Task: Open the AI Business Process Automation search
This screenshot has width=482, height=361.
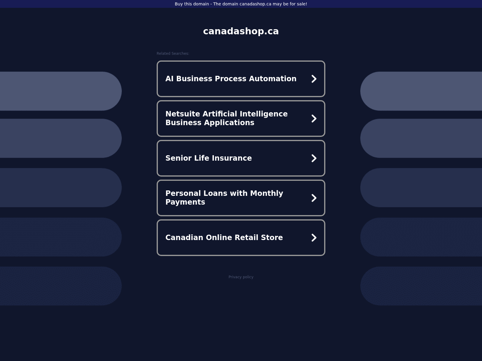Action: click(231, 79)
